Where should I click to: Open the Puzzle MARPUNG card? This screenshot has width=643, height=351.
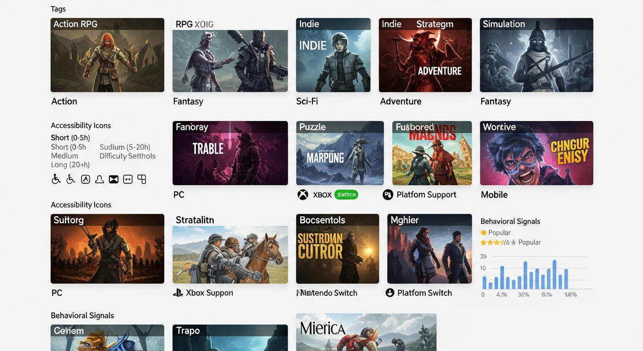tap(340, 153)
